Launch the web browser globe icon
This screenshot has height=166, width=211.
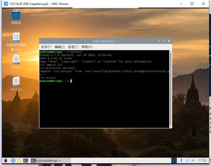[13, 160]
